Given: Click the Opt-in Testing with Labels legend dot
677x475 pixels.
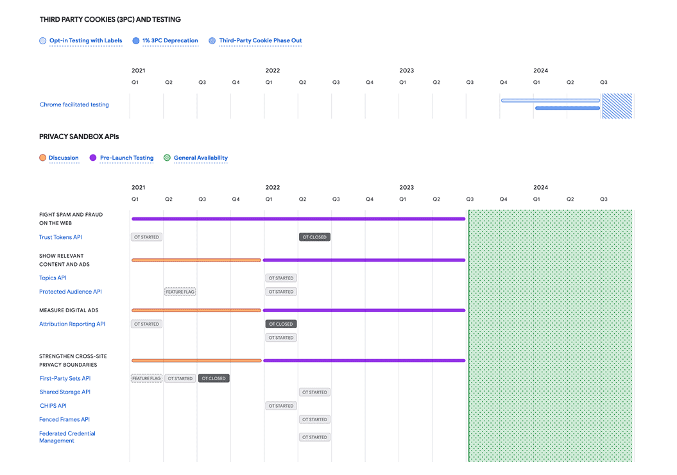Looking at the screenshot, I should coord(42,40).
